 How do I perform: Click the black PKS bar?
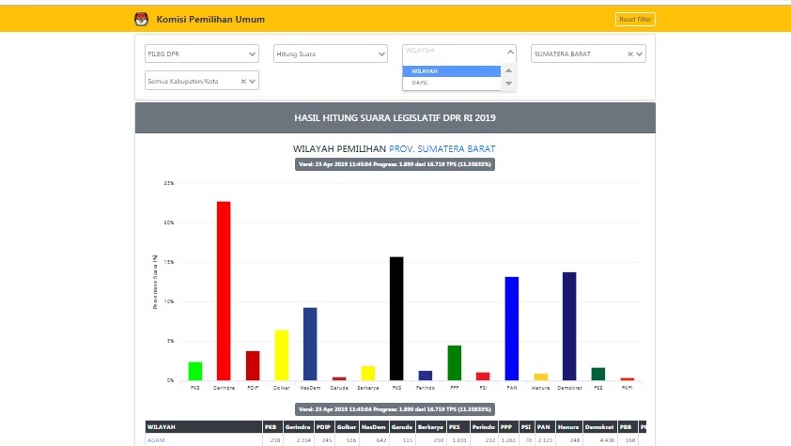[x=396, y=317]
